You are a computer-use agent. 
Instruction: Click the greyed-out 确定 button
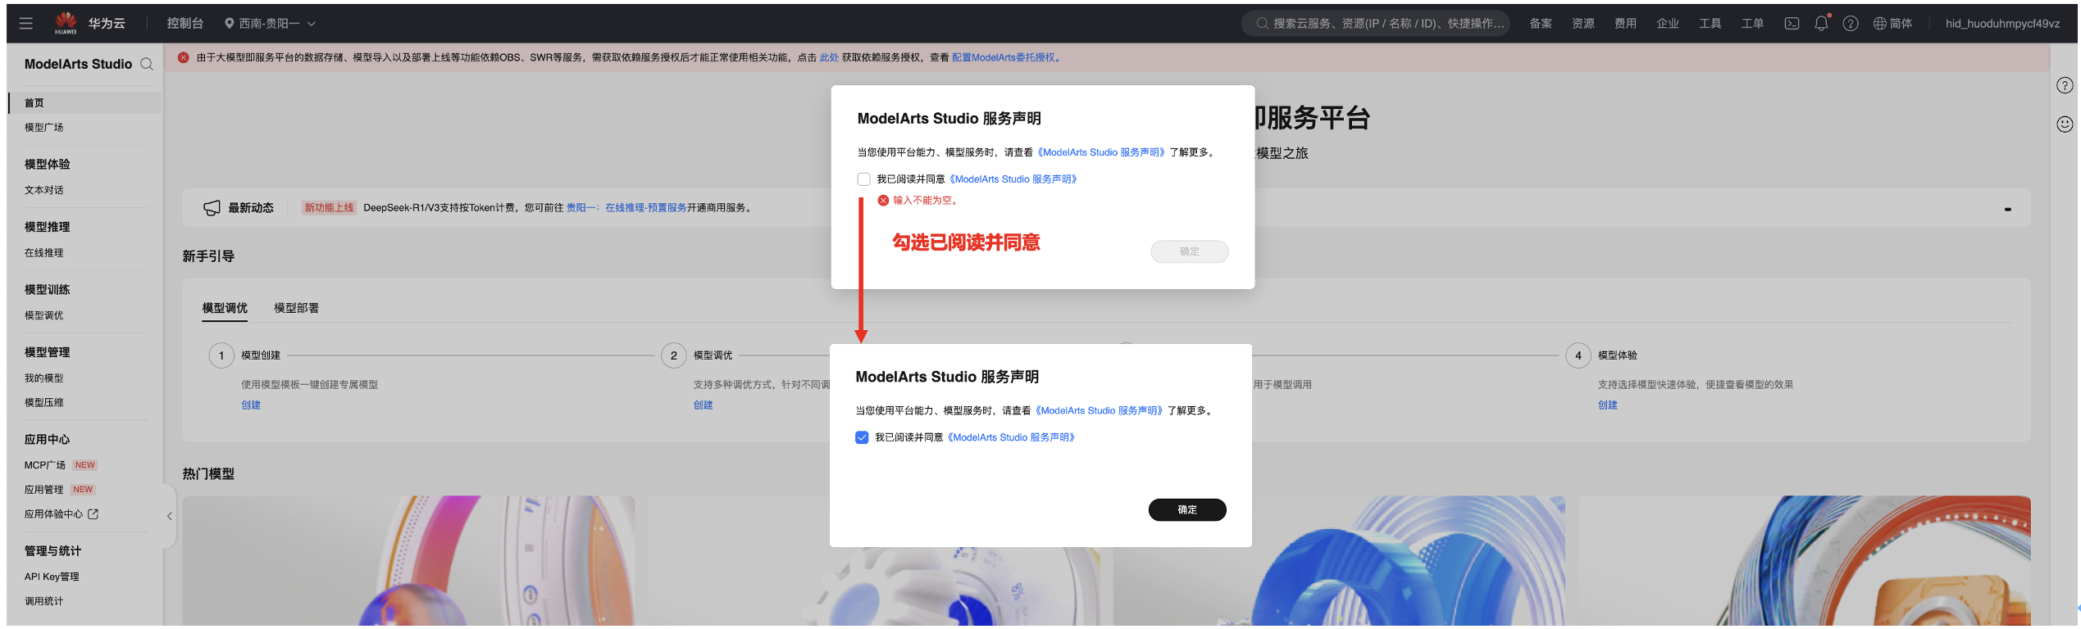pyautogui.click(x=1190, y=251)
